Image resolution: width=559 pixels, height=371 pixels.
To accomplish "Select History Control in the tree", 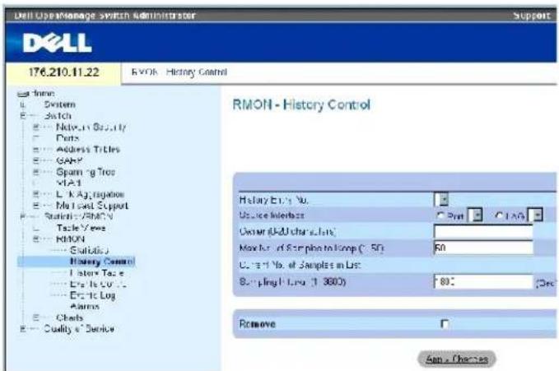I will point(102,262).
